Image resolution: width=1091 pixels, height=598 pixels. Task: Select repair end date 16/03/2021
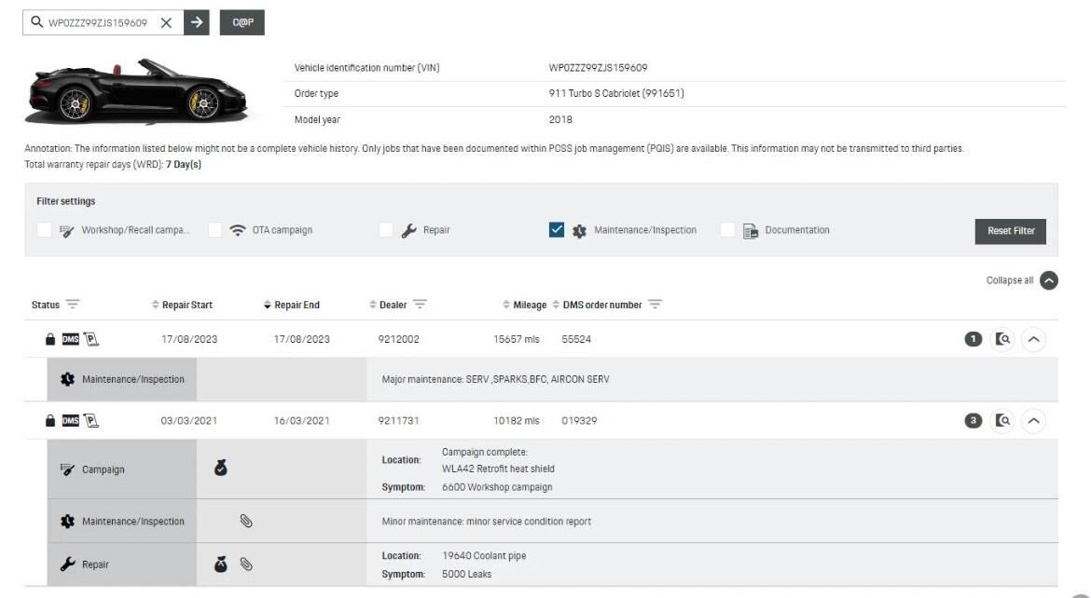click(301, 421)
